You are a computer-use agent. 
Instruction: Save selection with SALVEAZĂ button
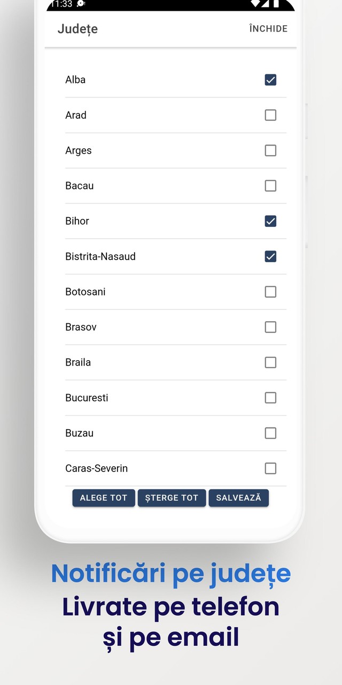[x=238, y=498]
